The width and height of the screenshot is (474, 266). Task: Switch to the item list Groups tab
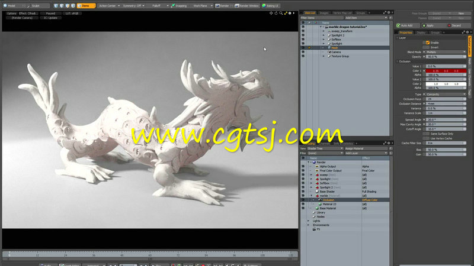pyautogui.click(x=360, y=13)
